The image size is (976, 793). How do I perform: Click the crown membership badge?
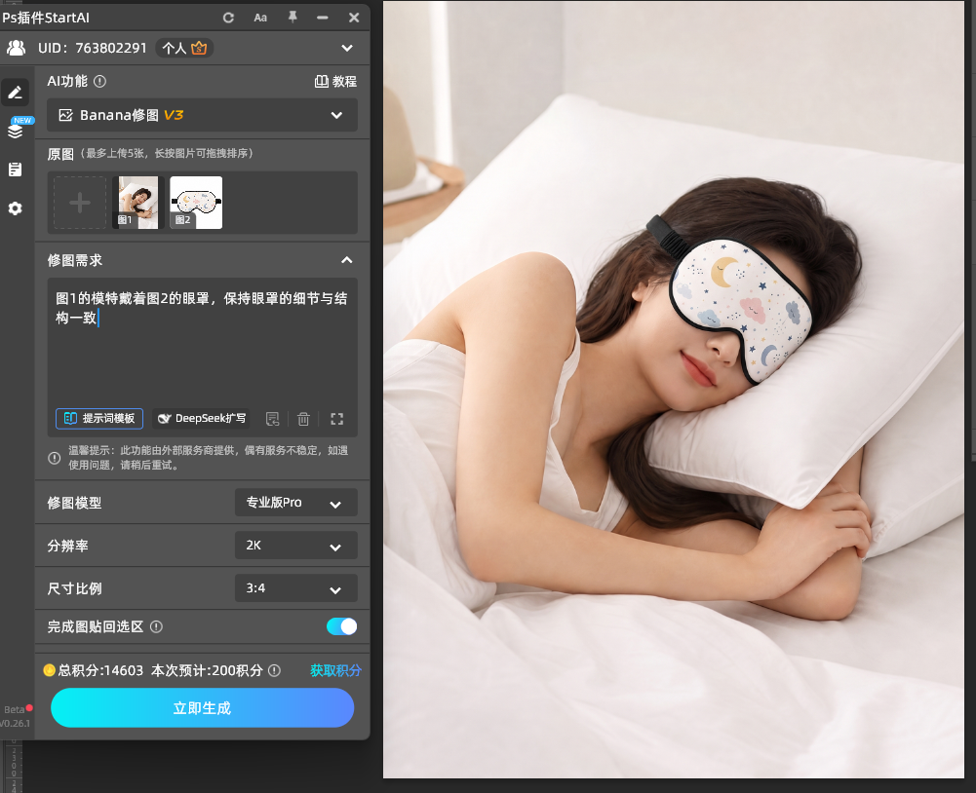point(199,48)
